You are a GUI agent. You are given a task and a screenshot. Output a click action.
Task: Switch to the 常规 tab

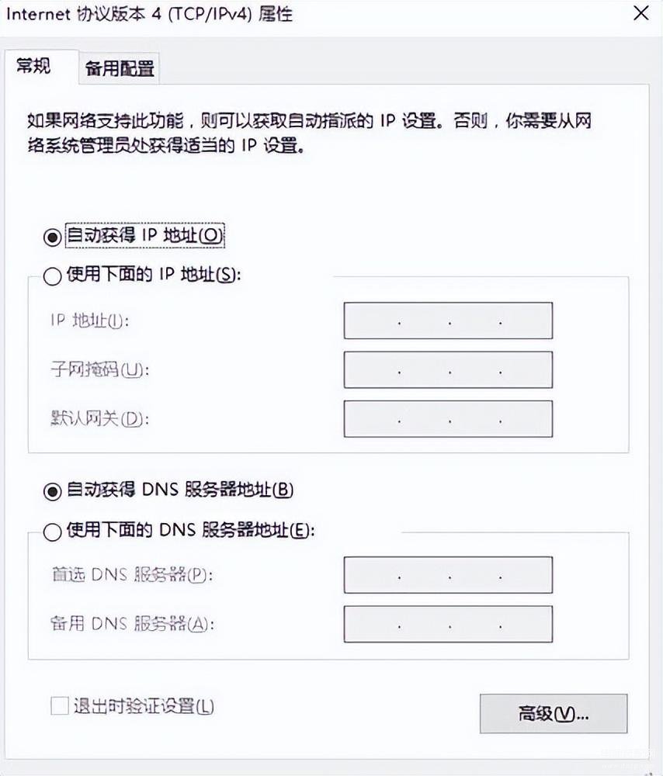coord(33,66)
